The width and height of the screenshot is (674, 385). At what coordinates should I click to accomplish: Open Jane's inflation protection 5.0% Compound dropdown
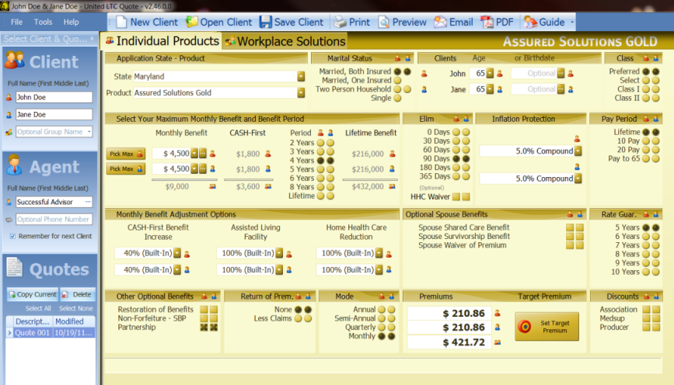click(x=578, y=178)
